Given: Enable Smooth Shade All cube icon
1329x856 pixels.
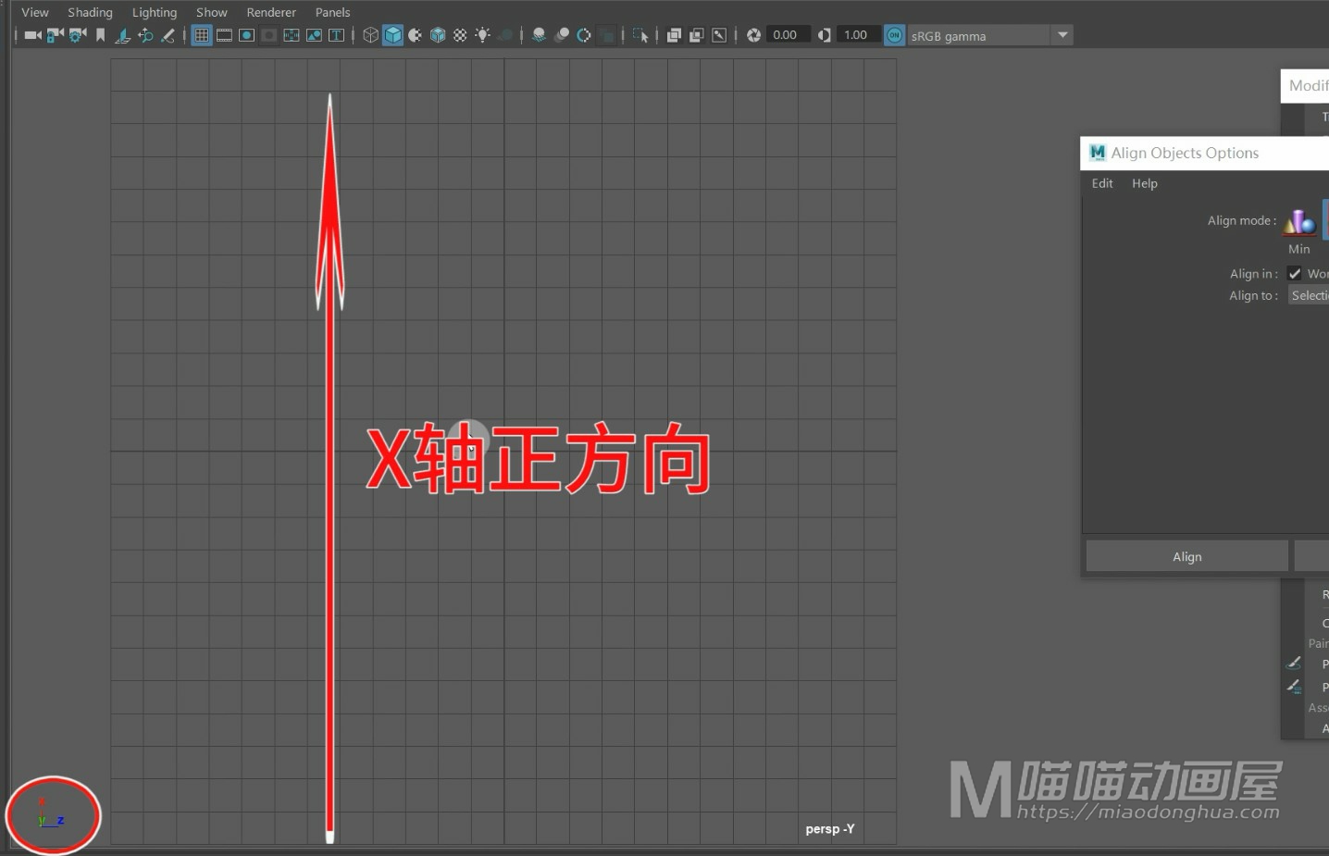Looking at the screenshot, I should 393,35.
